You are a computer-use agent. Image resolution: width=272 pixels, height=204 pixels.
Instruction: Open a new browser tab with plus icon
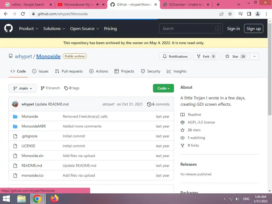click(218, 5)
